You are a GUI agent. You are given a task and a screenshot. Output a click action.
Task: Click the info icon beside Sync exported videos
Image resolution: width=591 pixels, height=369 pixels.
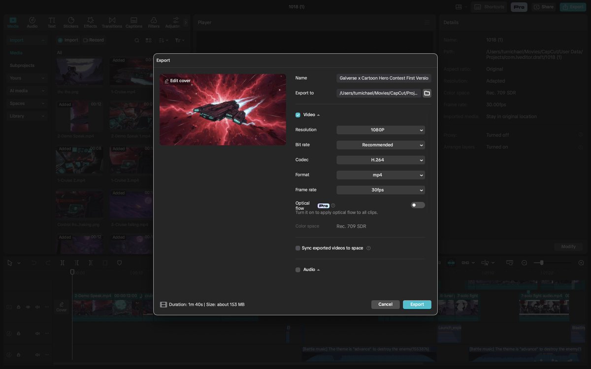click(x=368, y=248)
